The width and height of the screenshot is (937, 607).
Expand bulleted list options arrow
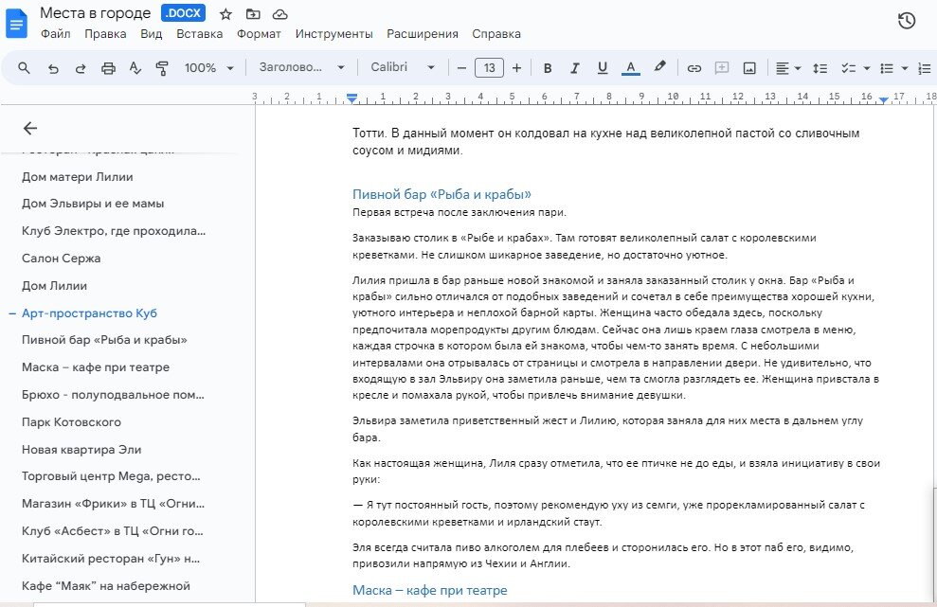tap(905, 68)
